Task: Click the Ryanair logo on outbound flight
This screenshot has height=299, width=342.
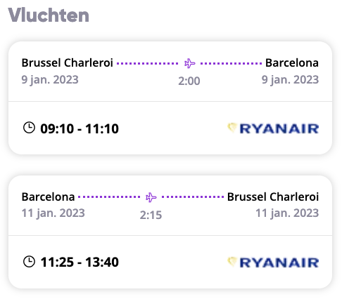Action: pos(273,128)
